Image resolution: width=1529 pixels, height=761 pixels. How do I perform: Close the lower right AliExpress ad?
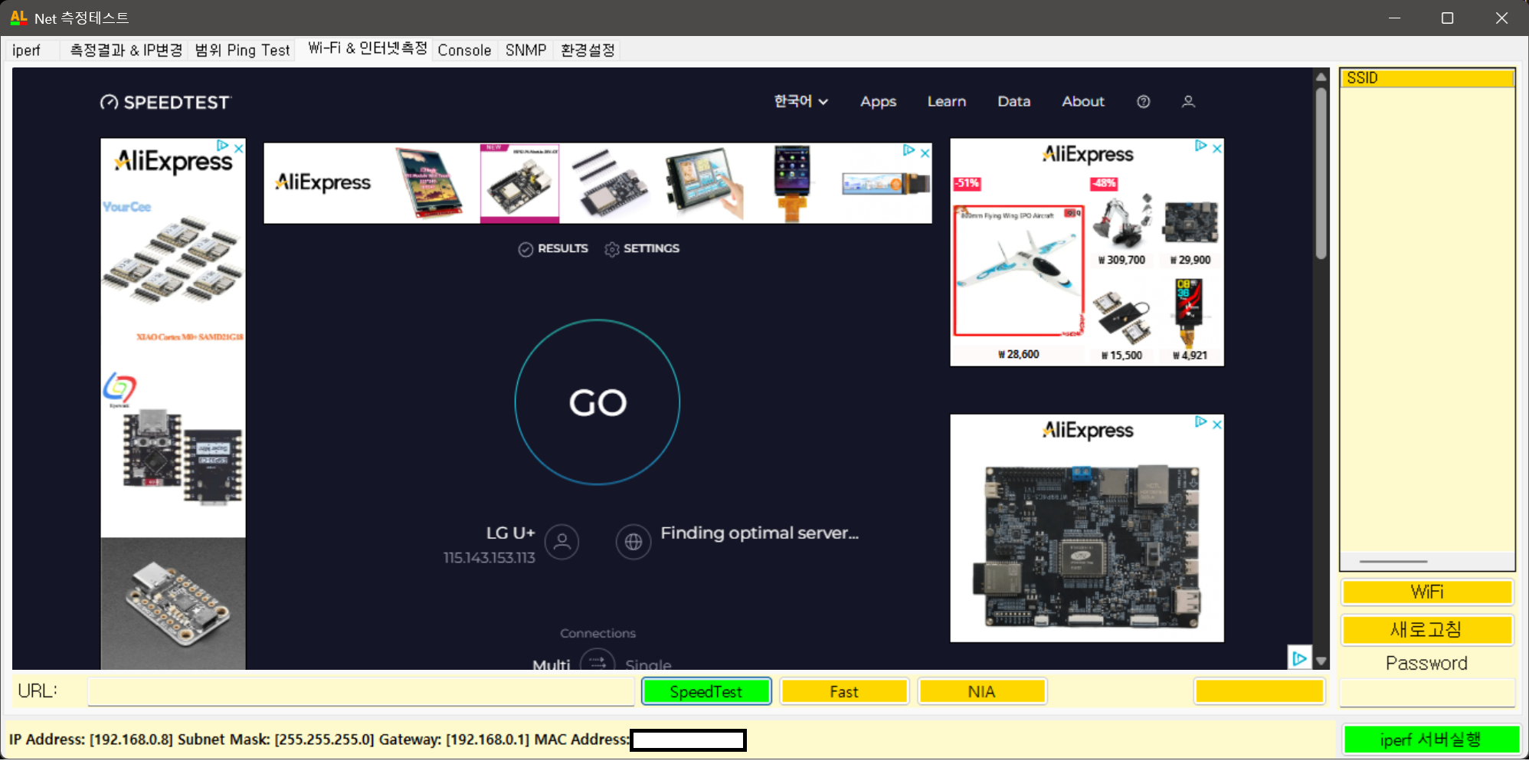pos(1216,424)
